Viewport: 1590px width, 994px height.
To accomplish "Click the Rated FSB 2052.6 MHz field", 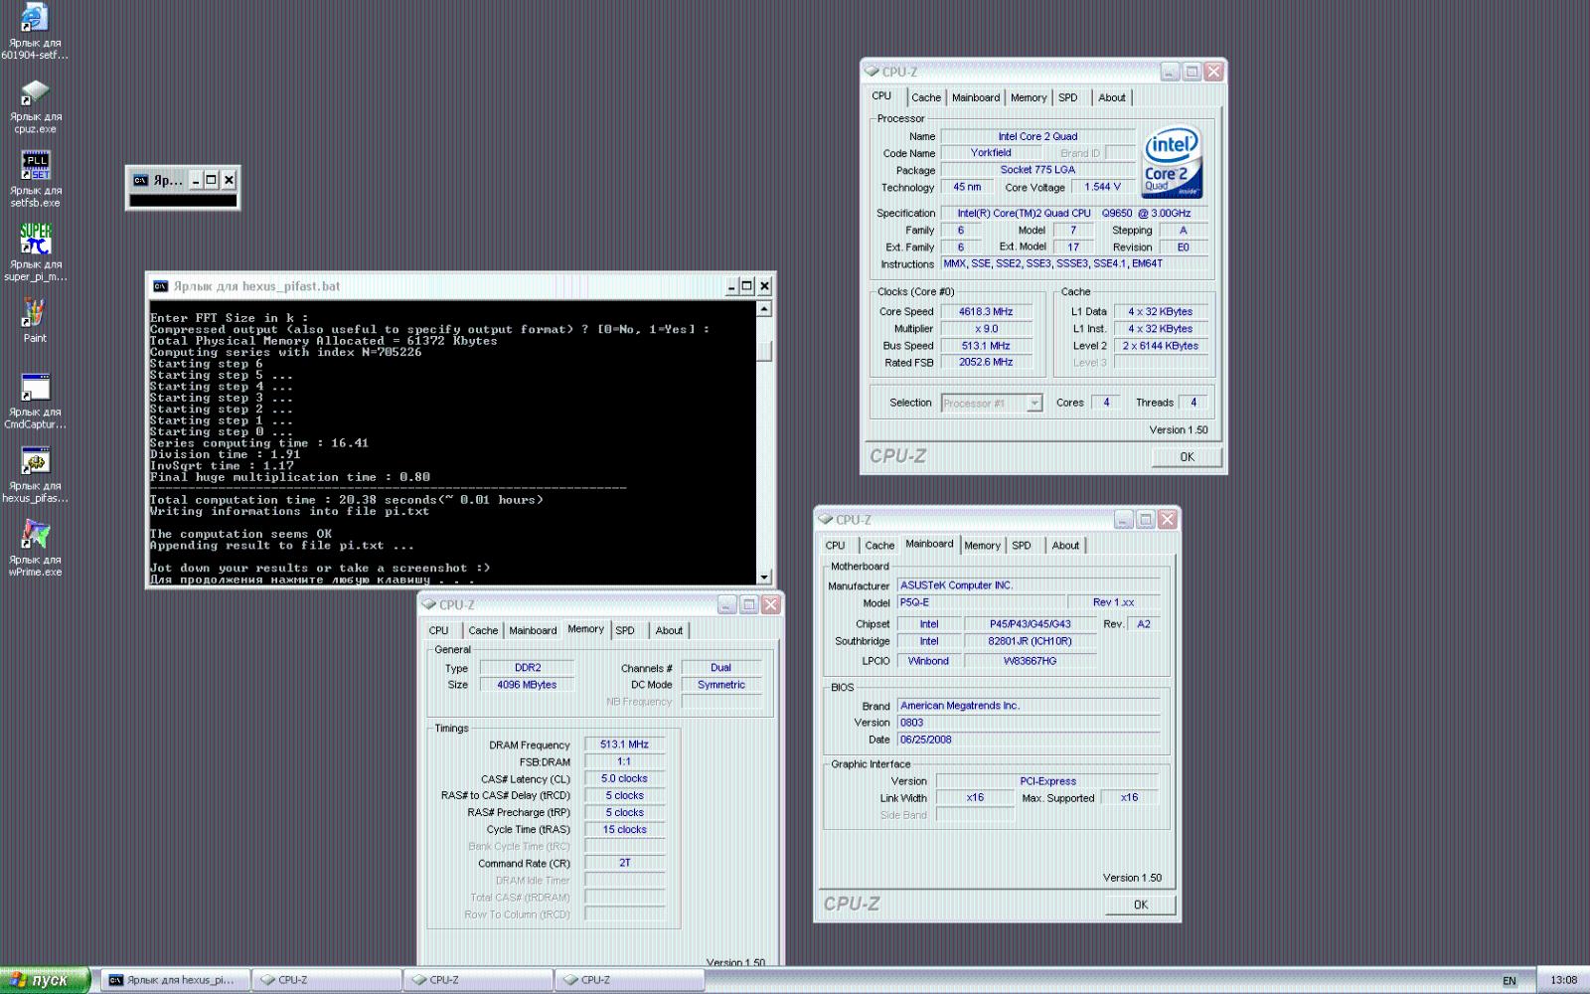I will [x=985, y=363].
